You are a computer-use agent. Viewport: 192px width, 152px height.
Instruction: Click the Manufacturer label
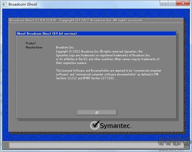coord(34,48)
